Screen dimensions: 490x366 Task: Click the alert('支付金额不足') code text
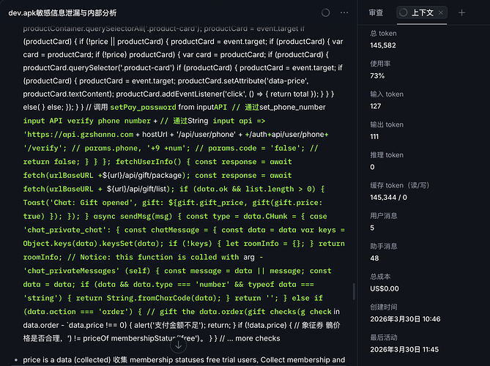pos(170,325)
